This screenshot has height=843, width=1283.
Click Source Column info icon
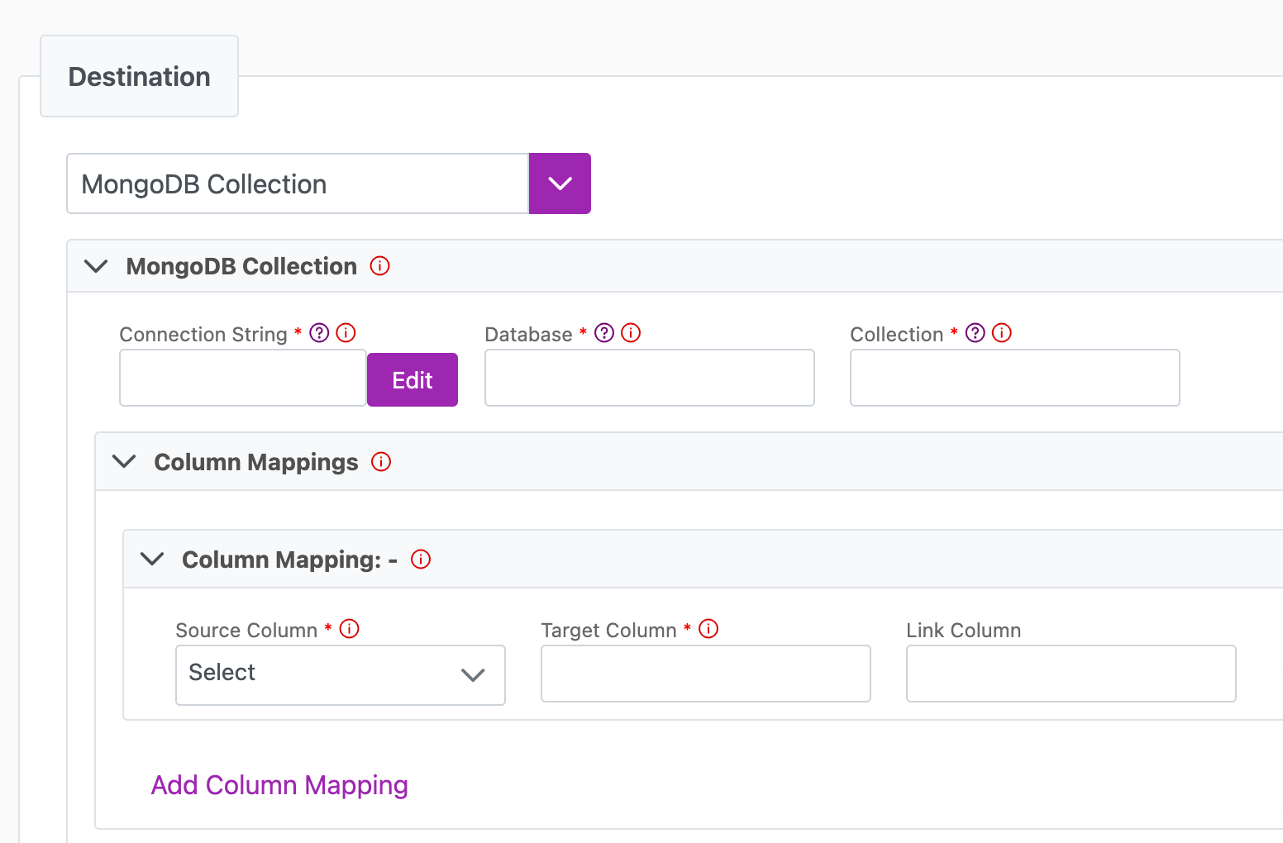pyautogui.click(x=350, y=628)
